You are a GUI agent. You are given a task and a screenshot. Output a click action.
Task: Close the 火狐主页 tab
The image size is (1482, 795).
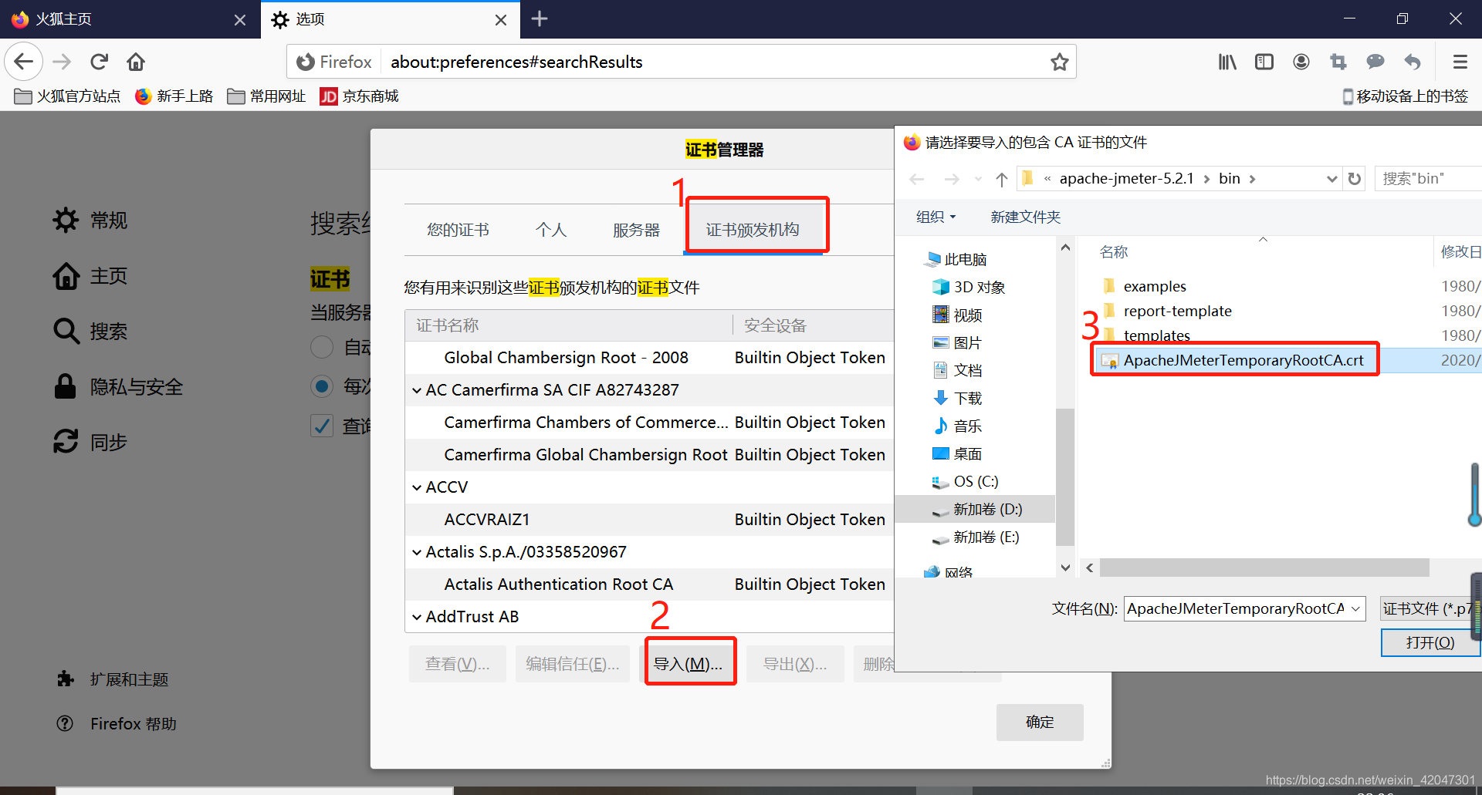point(240,20)
